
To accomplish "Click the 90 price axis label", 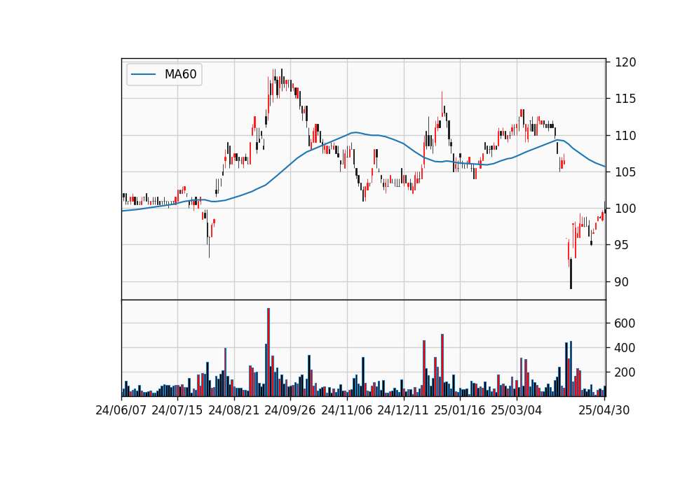I will pos(622,282).
